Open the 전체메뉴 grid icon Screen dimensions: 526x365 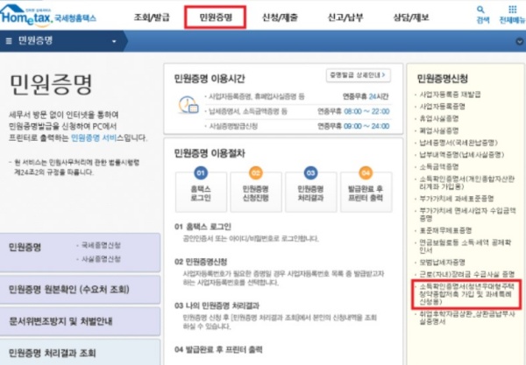(x=512, y=10)
